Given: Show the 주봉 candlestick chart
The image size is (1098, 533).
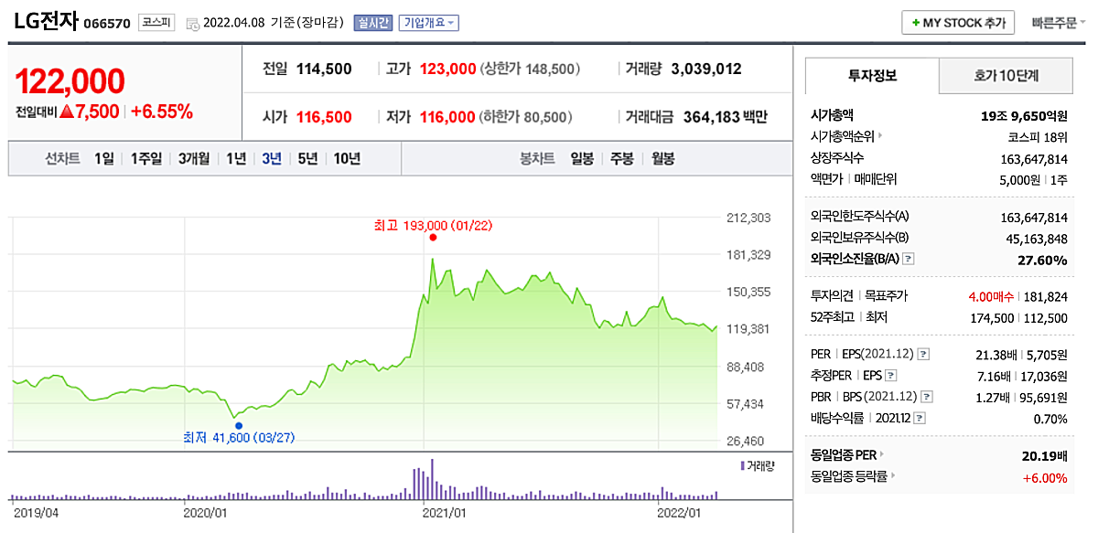Looking at the screenshot, I should pos(622,158).
